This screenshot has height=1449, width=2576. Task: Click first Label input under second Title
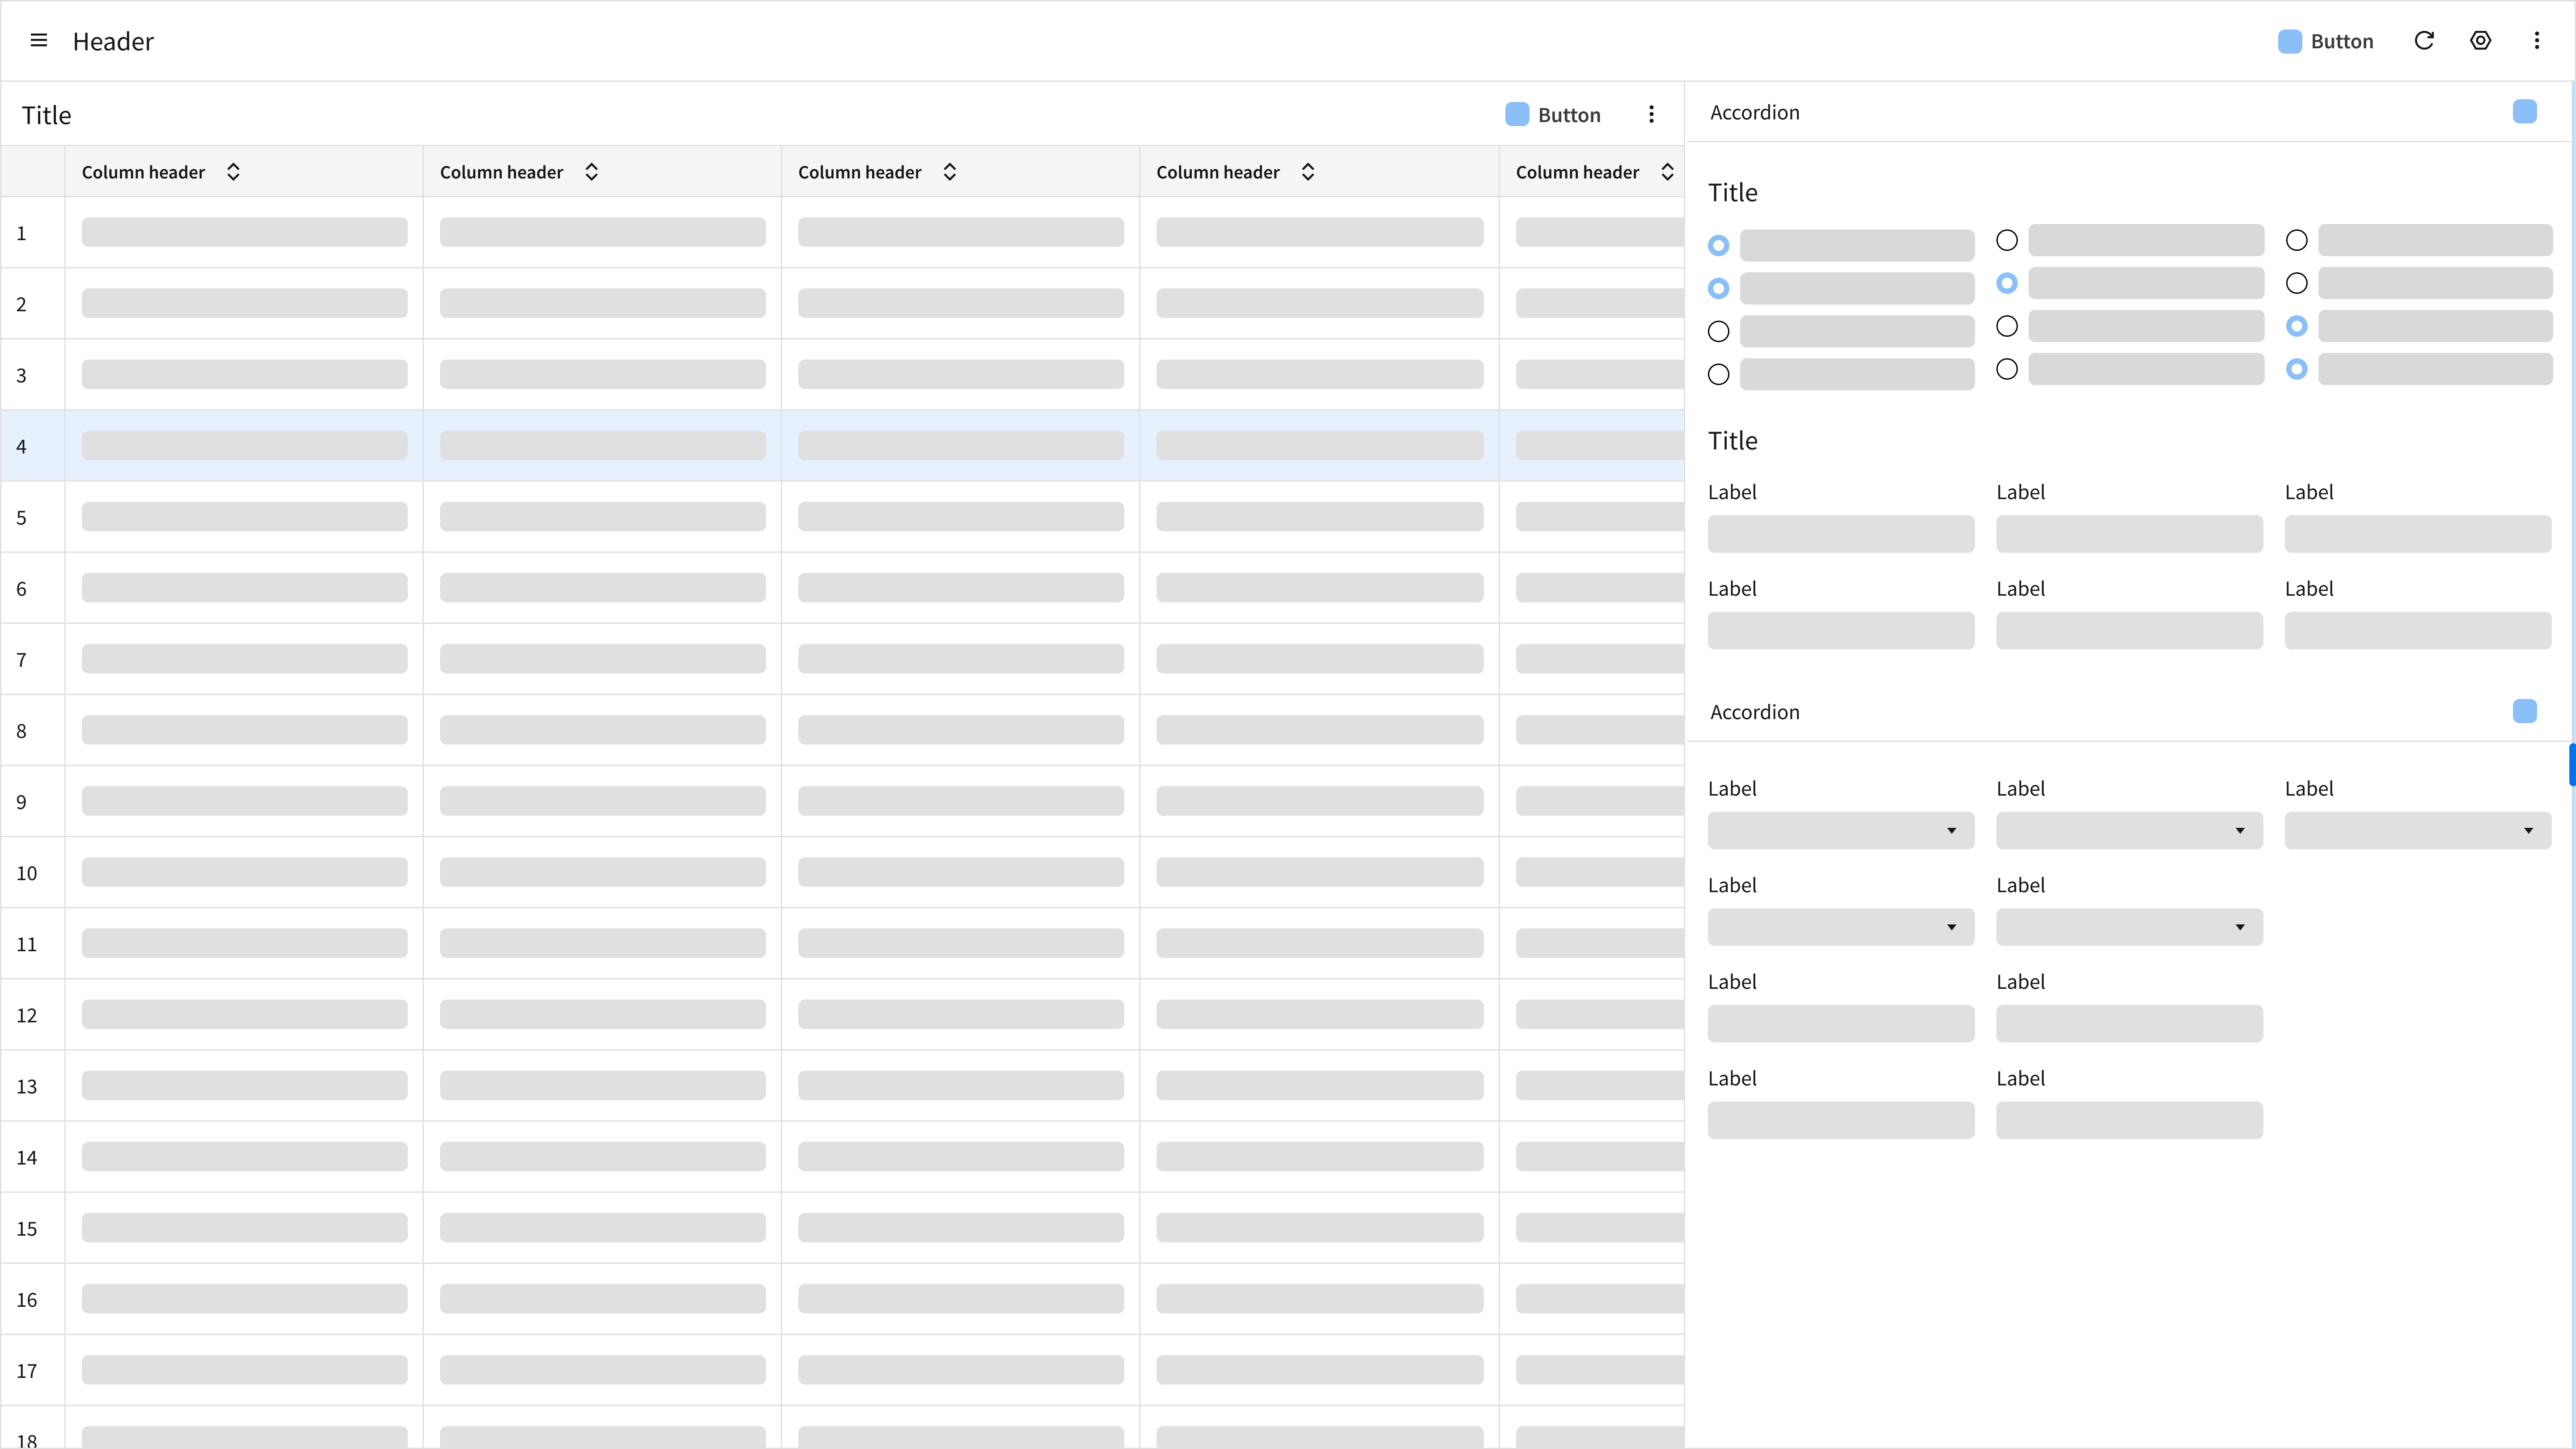[x=1840, y=534]
